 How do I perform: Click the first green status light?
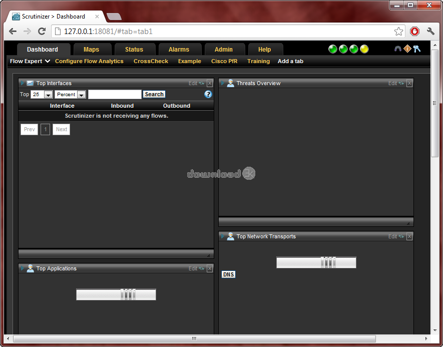click(333, 49)
